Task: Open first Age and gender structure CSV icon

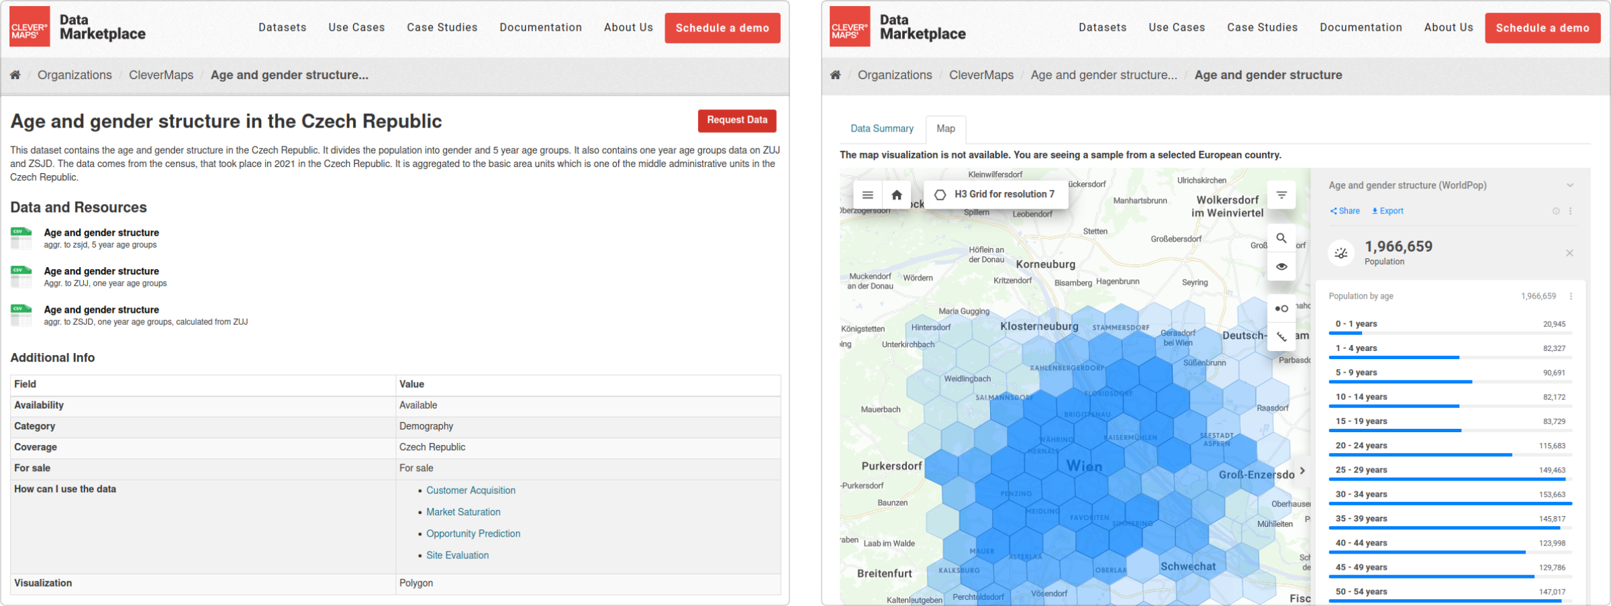Action: click(21, 238)
